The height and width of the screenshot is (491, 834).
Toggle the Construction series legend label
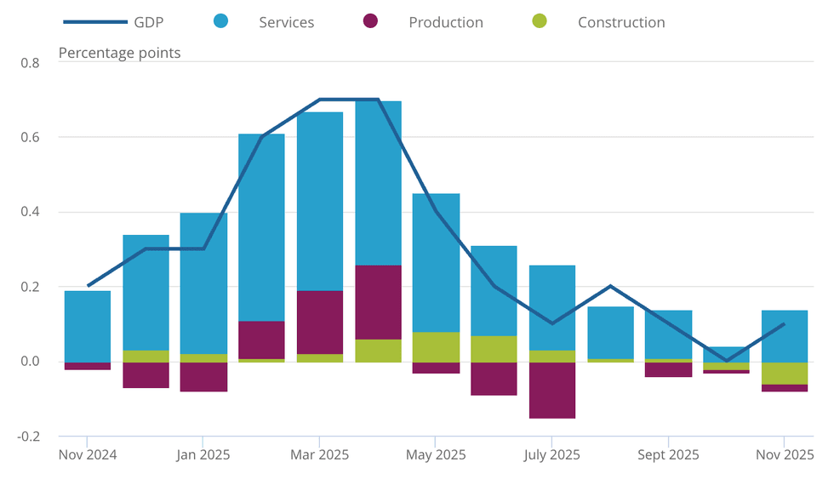pyautogui.click(x=621, y=22)
